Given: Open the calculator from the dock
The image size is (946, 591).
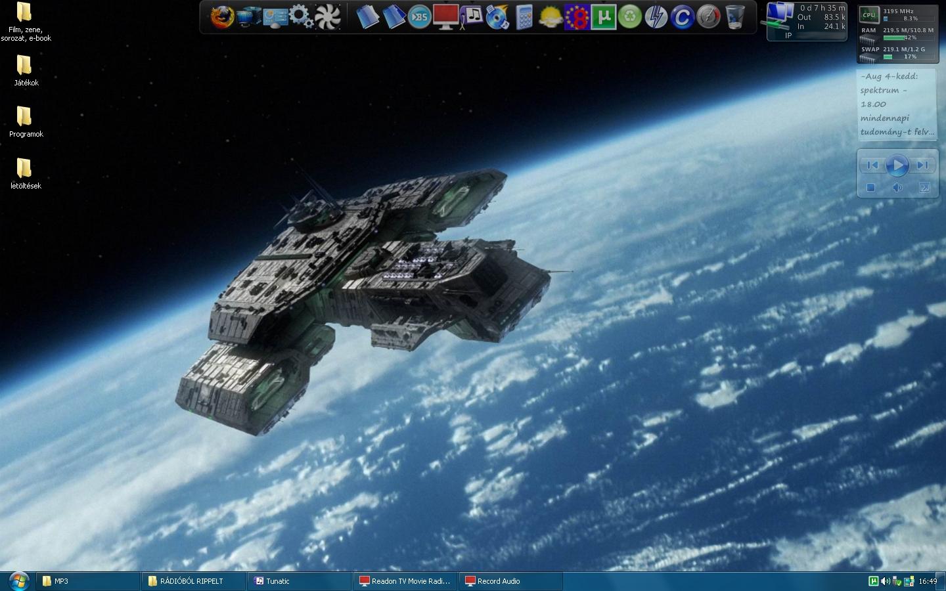Looking at the screenshot, I should click(524, 16).
